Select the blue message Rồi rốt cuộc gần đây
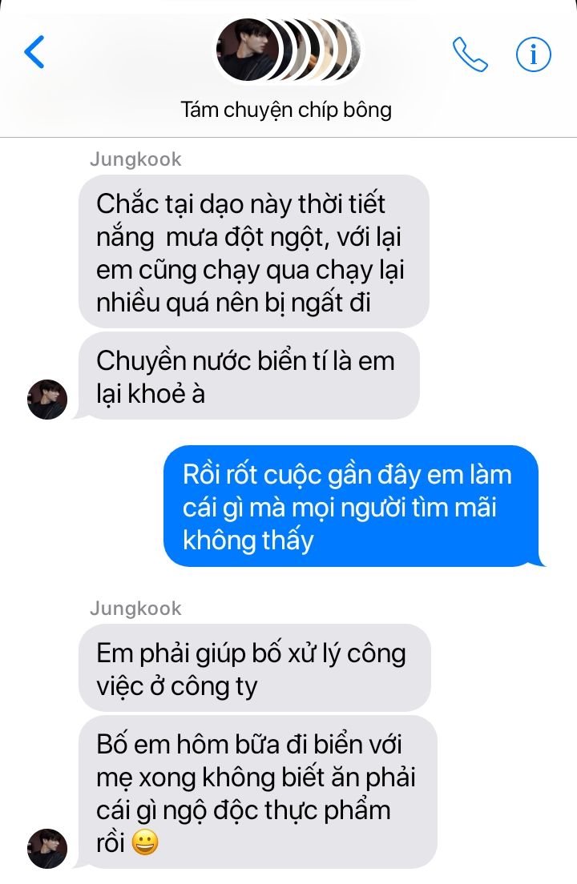 pyautogui.click(x=351, y=506)
